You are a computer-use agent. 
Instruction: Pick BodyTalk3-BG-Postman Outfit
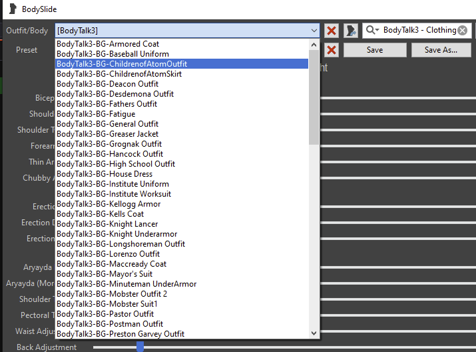coord(182,324)
